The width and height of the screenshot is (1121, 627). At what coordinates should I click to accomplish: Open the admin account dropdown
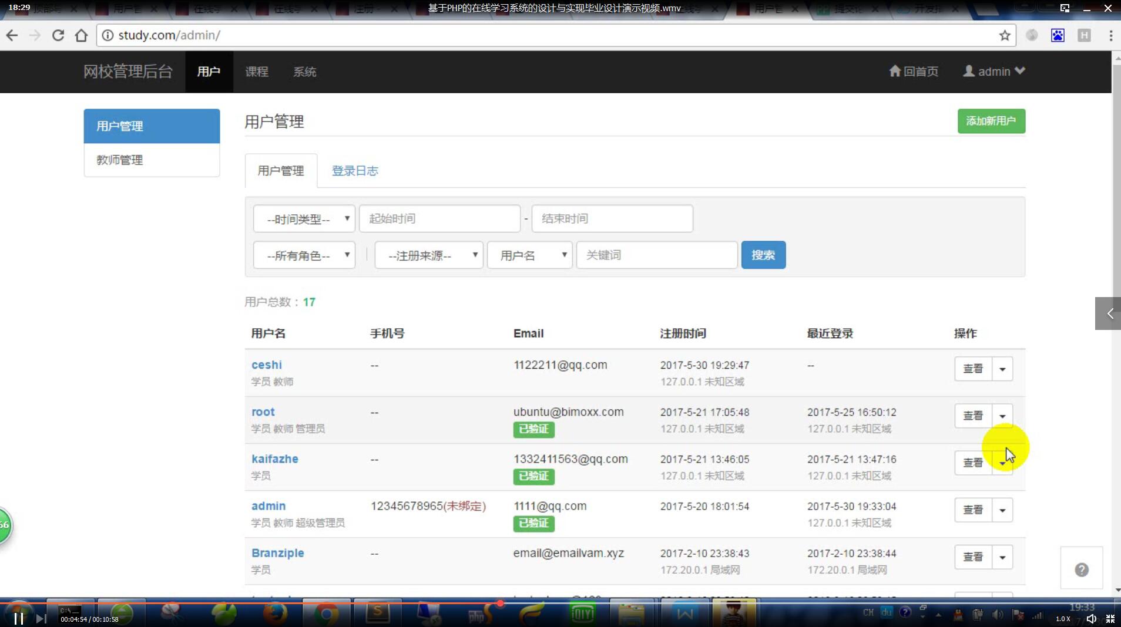994,71
